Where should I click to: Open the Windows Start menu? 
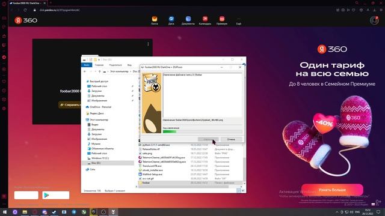click(5, 212)
